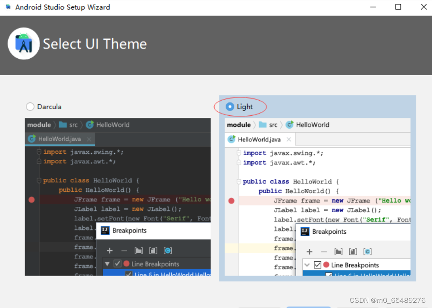Click the IJ Breakpoints dialog icon in Light preview

pyautogui.click(x=305, y=232)
